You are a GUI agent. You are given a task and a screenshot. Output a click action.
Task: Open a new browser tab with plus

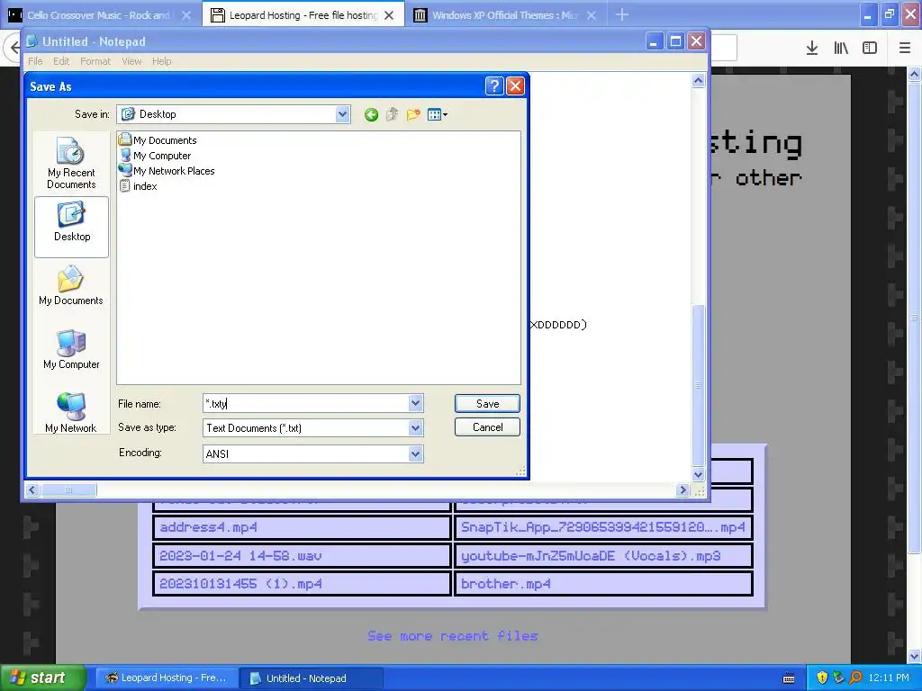[x=622, y=14]
